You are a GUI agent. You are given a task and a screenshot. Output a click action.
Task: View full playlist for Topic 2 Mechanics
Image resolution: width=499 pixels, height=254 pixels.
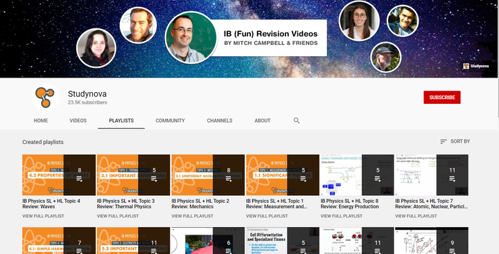(192, 216)
